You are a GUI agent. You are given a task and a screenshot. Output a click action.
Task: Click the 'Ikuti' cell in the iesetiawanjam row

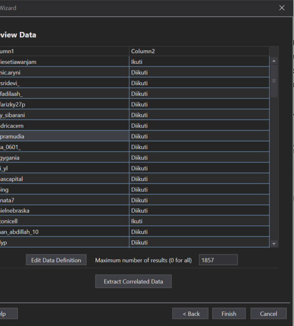tap(199, 62)
